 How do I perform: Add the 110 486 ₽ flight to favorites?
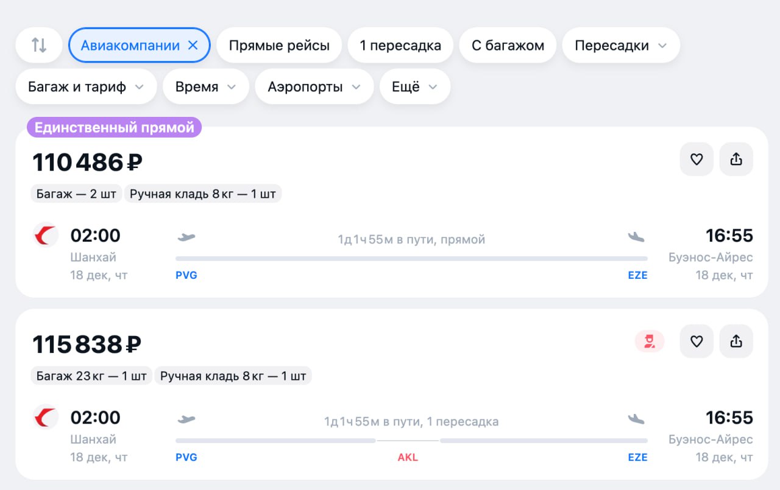(x=697, y=159)
